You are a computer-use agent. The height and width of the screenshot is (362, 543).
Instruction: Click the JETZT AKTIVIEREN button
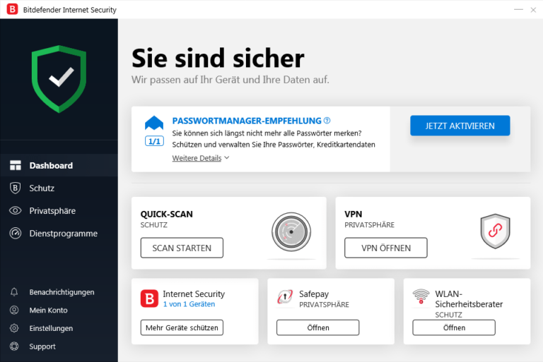[x=460, y=126]
